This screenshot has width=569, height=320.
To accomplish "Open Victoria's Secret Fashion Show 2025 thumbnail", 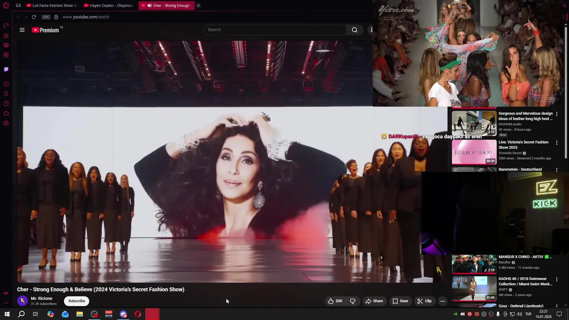I will 474,152.
